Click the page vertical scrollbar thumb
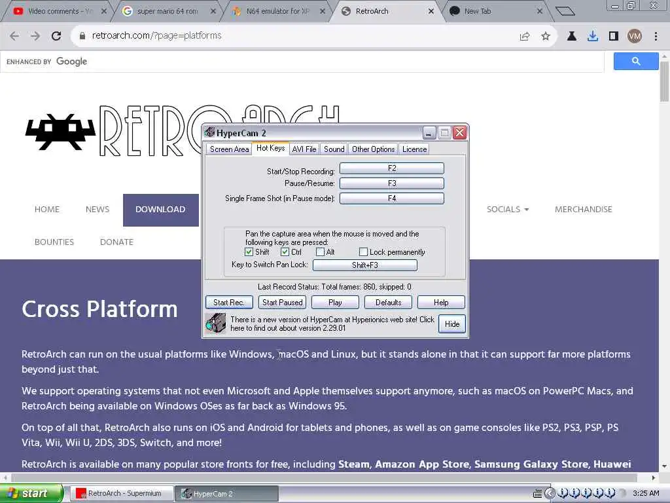The width and height of the screenshot is (670, 503). (x=665, y=81)
